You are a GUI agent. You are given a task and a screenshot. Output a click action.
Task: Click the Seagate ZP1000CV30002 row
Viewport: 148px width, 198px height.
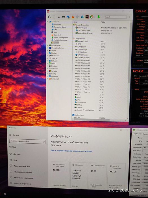pyautogui.click(x=89, y=110)
